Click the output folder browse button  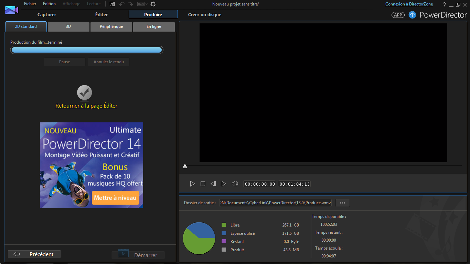pyautogui.click(x=342, y=203)
